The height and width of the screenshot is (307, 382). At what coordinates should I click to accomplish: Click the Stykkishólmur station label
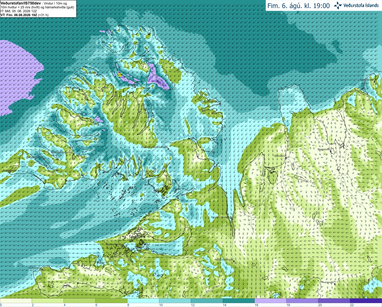coord(114,244)
